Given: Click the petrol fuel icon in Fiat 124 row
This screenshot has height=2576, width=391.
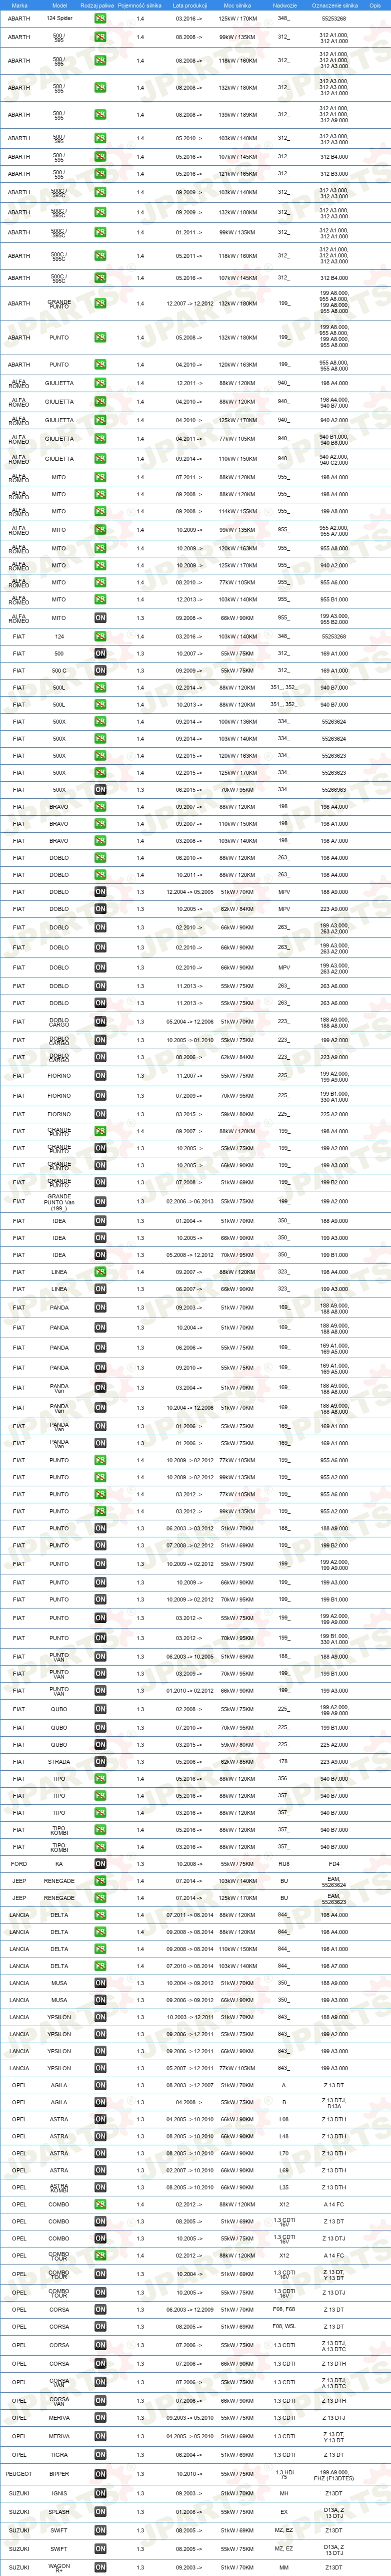Looking at the screenshot, I should click(99, 636).
